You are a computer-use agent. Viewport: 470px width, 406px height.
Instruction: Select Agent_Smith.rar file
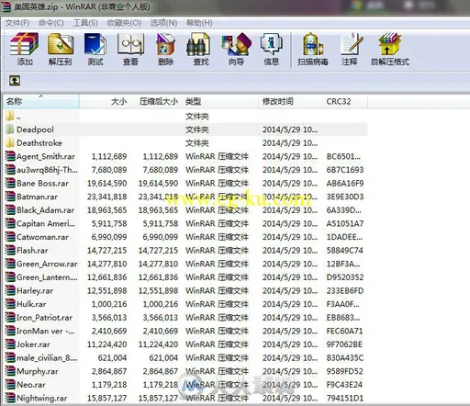tap(186, 156)
